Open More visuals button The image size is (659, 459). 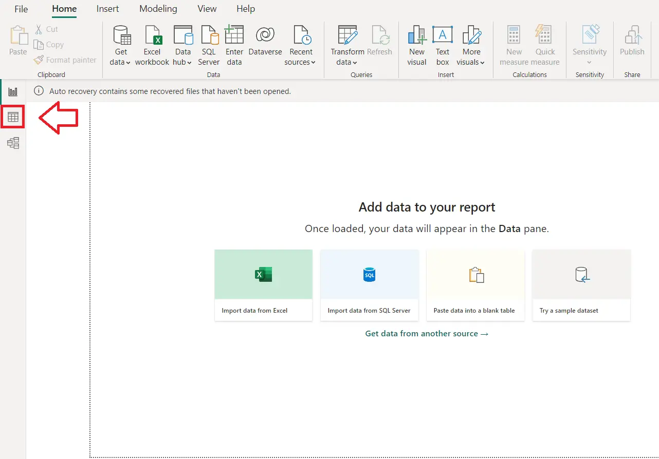point(471,45)
